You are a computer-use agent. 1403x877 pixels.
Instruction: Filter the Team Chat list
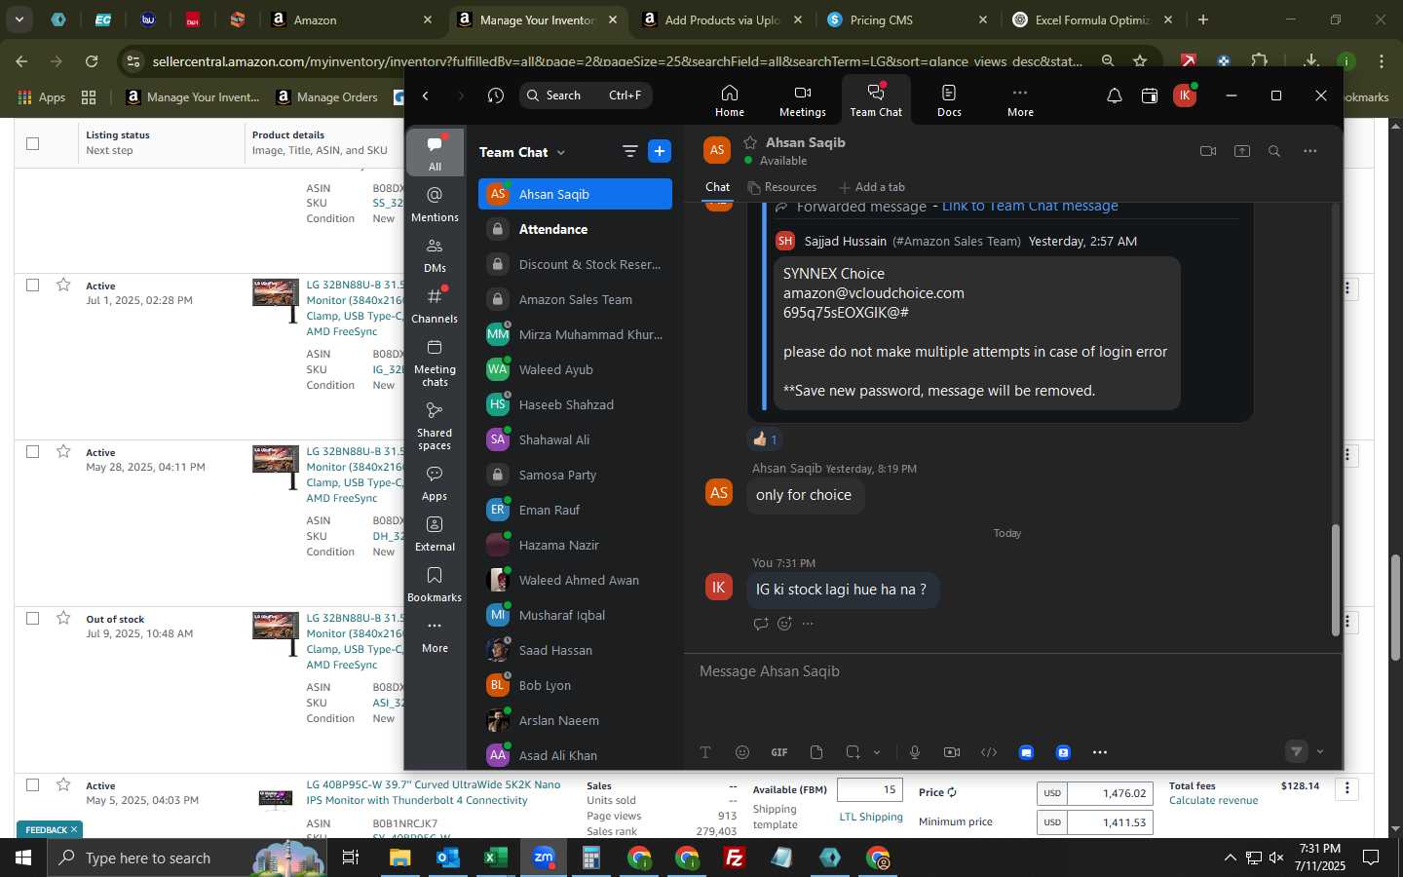[629, 151]
